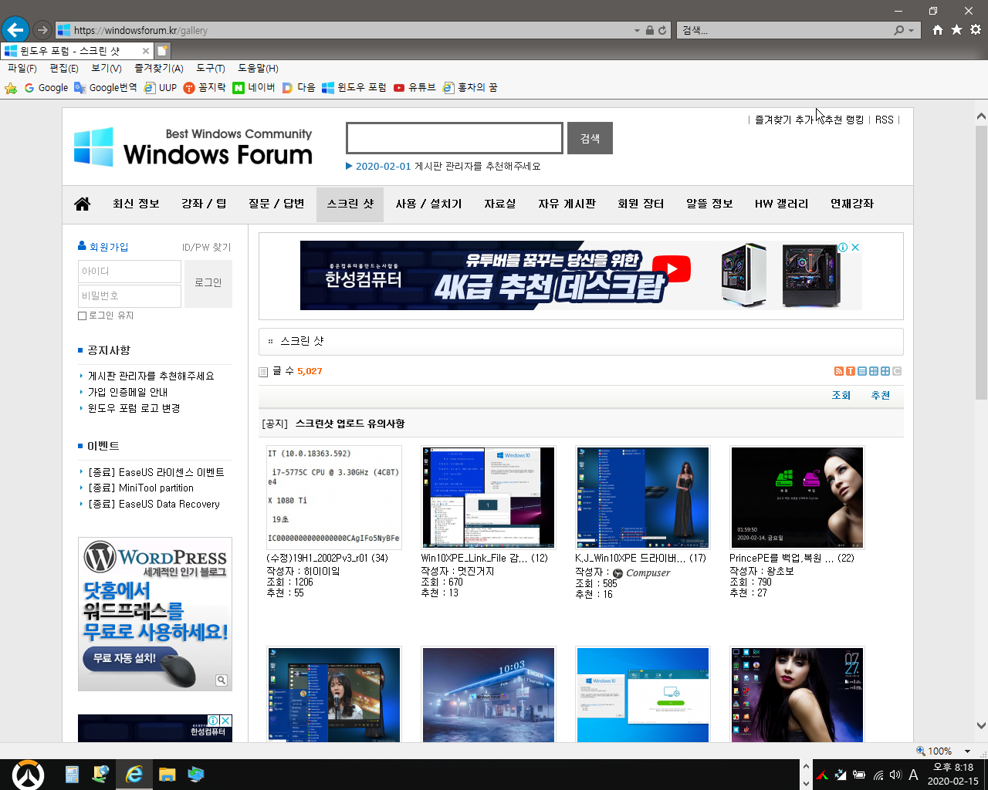Open the 보기(V) menu

tap(107, 69)
